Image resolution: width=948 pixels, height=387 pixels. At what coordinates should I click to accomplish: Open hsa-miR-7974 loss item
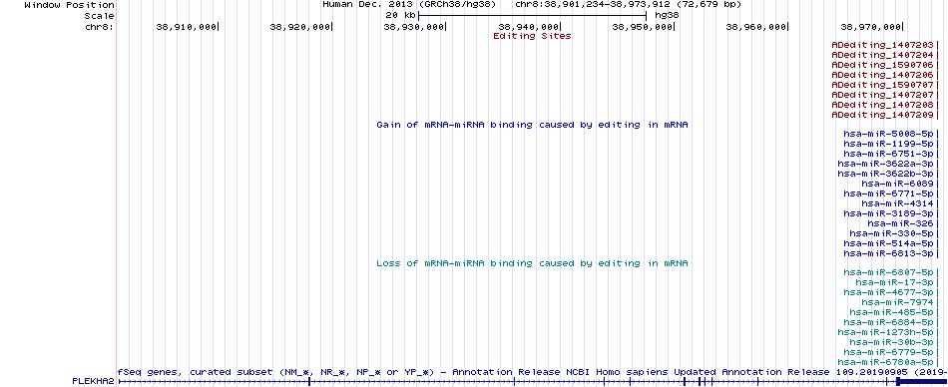click(x=898, y=303)
